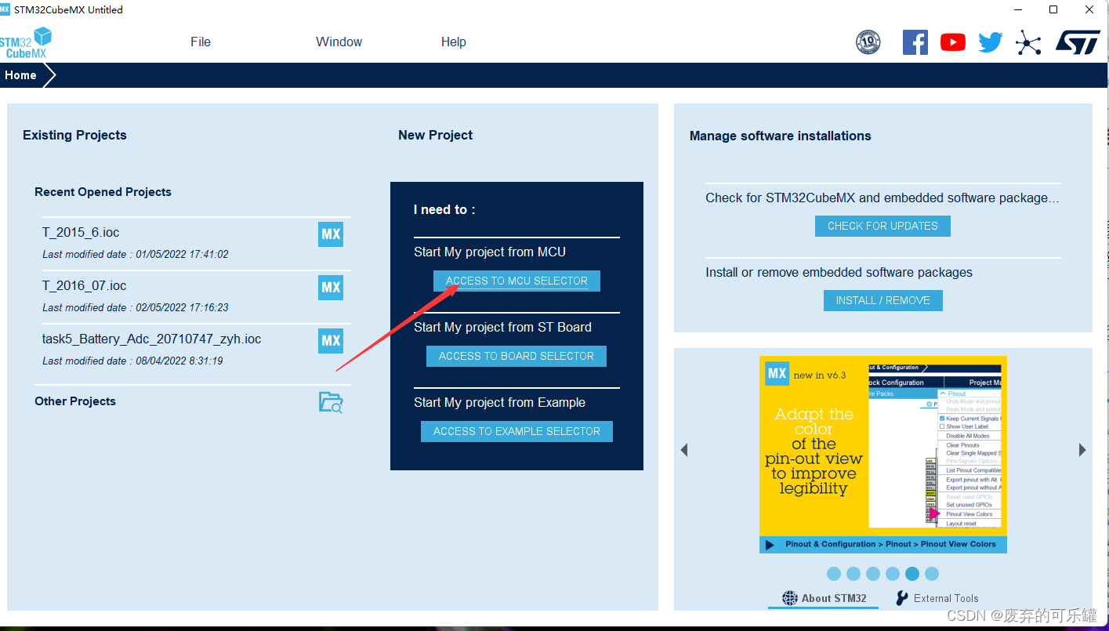Click the External Tools wrench icon
Viewport: 1109px width, 631px height.
click(902, 598)
